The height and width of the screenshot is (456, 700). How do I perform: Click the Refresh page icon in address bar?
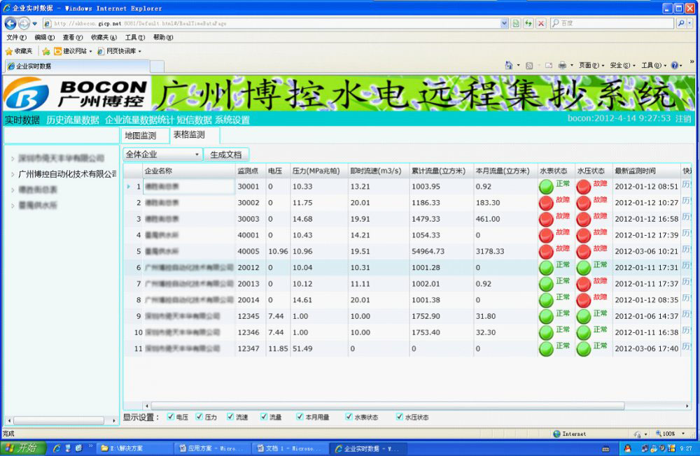528,23
